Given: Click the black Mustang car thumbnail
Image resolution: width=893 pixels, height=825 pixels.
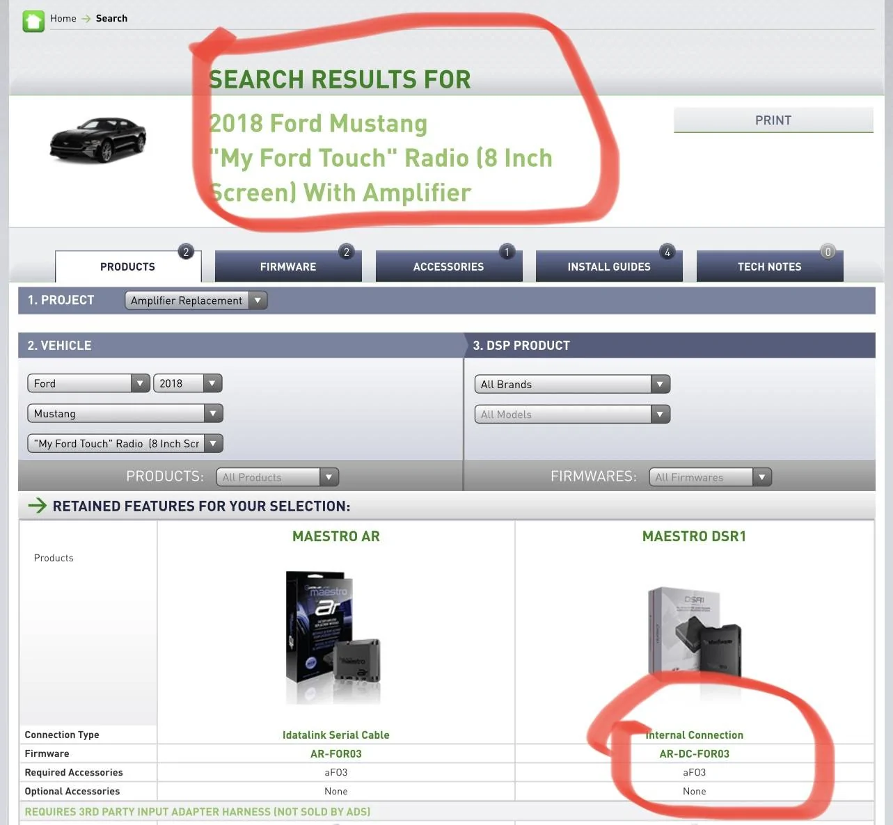Looking at the screenshot, I should click(x=98, y=140).
